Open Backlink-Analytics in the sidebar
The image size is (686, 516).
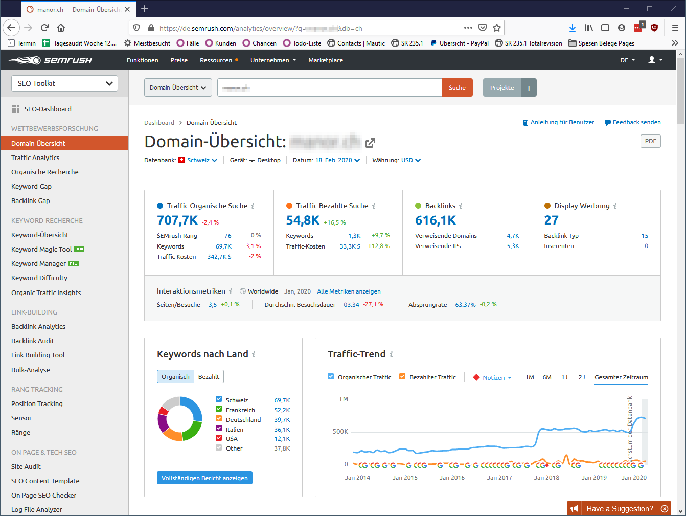(x=38, y=326)
